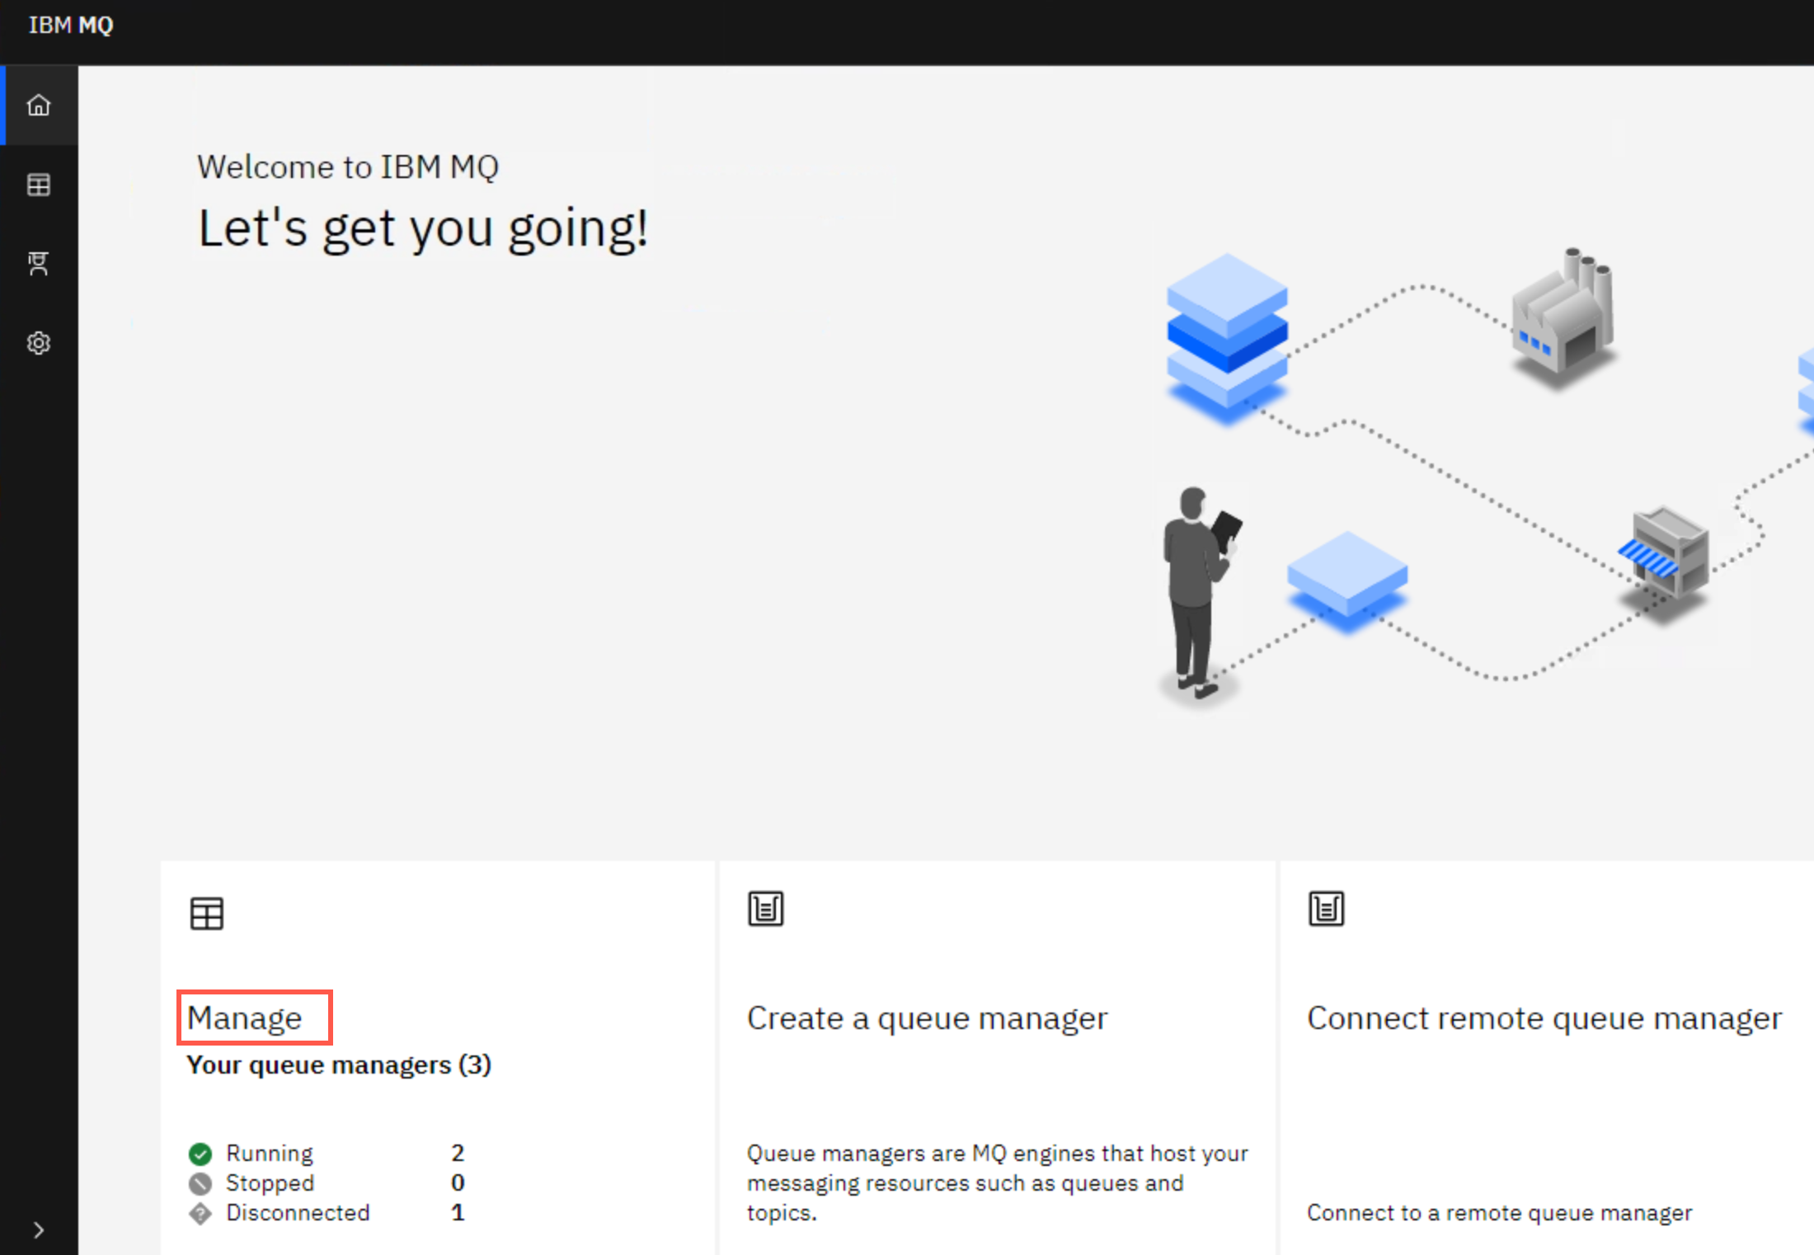Image resolution: width=1814 pixels, height=1255 pixels.
Task: Open the Create queue manager sidebar icon
Action: click(x=39, y=264)
